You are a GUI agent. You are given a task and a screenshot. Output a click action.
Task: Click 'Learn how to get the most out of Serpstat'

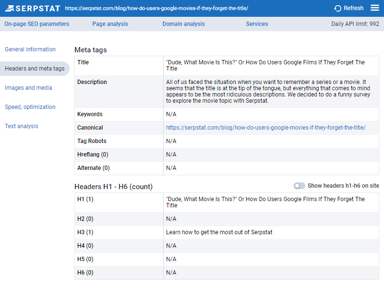coord(219,232)
